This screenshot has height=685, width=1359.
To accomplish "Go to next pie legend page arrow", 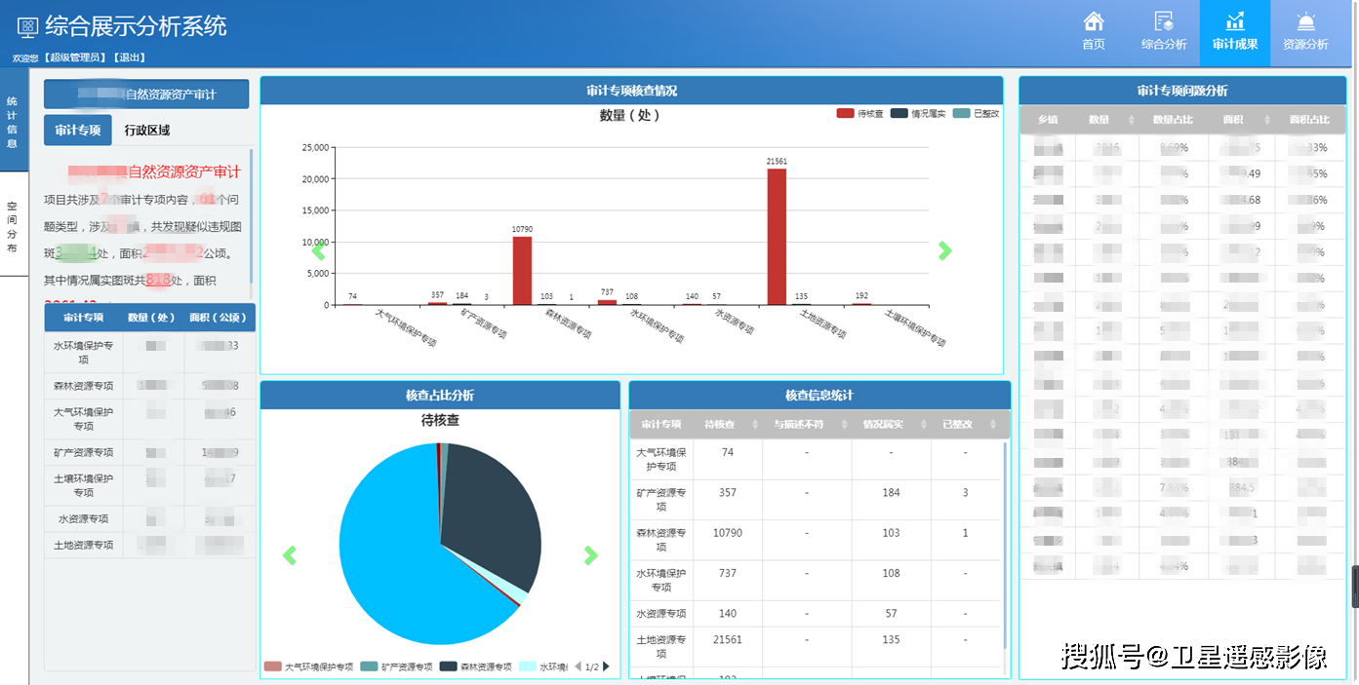I will (606, 666).
